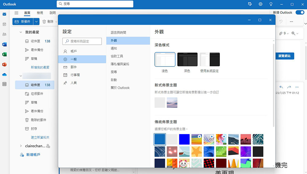Select use system settings mode
This screenshot has width=307, height=174.
(210, 59)
